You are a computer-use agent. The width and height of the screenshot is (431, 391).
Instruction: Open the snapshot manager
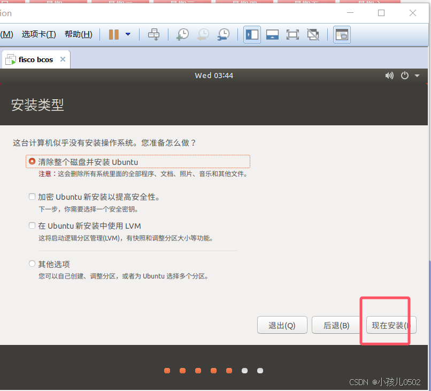pyautogui.click(x=224, y=34)
